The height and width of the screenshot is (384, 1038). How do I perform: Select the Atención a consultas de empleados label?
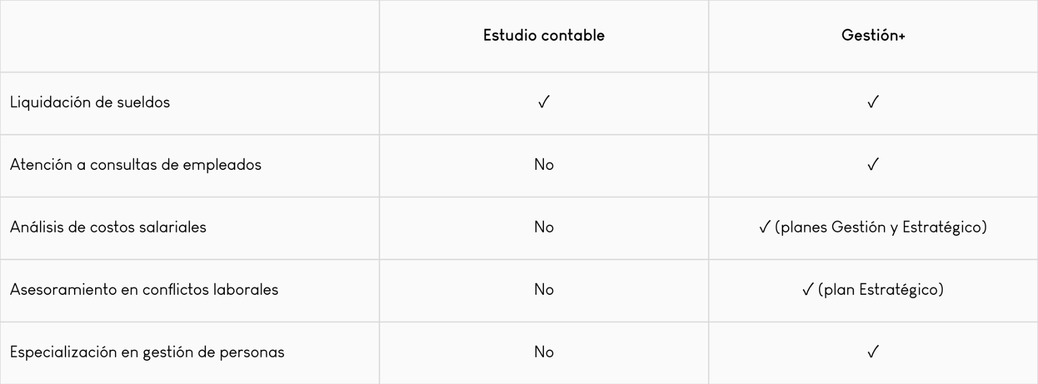point(135,165)
